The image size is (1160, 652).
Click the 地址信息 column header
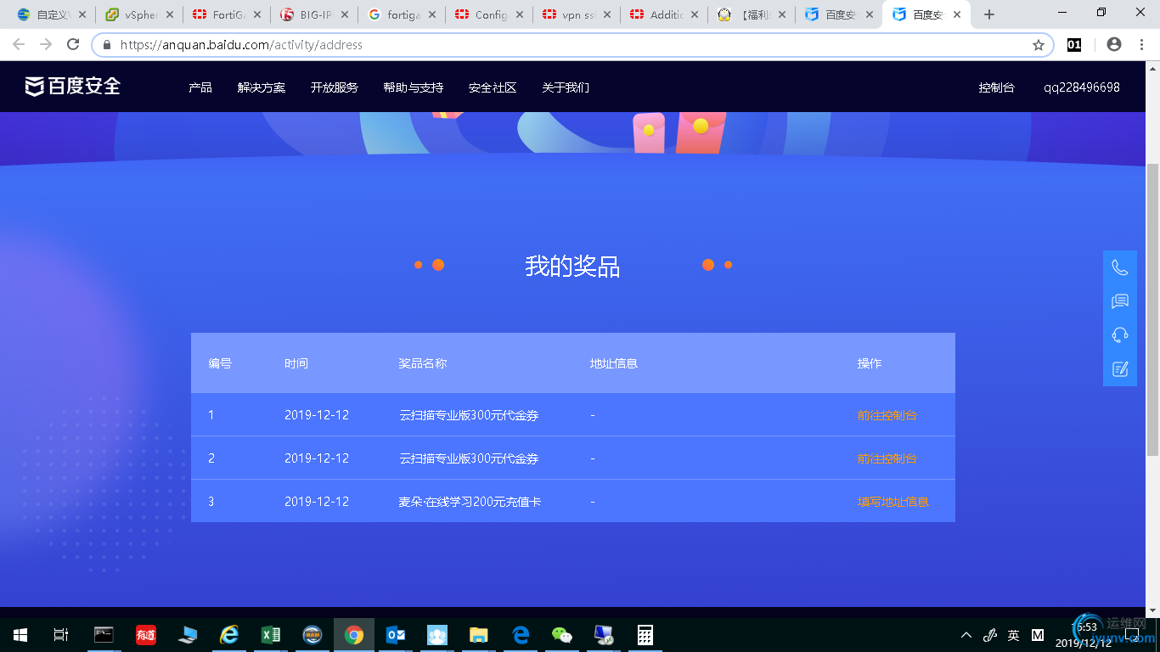pyautogui.click(x=614, y=363)
